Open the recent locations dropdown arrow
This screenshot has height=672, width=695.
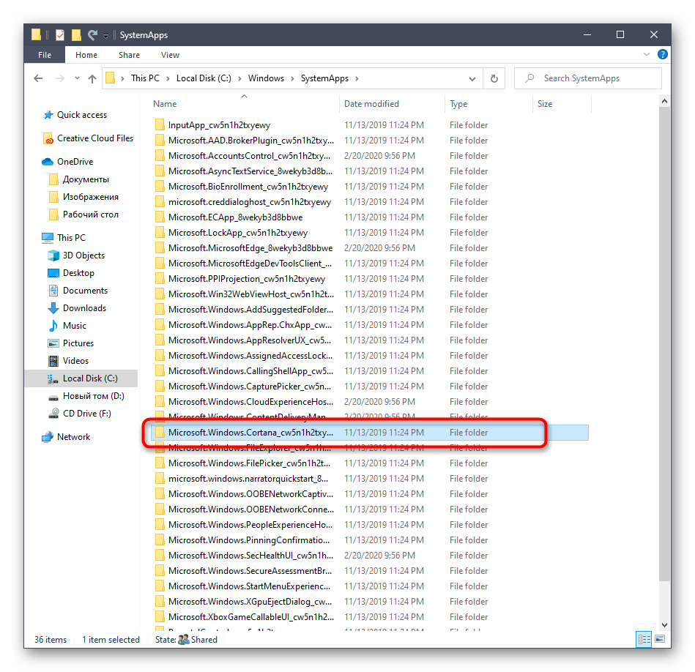point(77,78)
